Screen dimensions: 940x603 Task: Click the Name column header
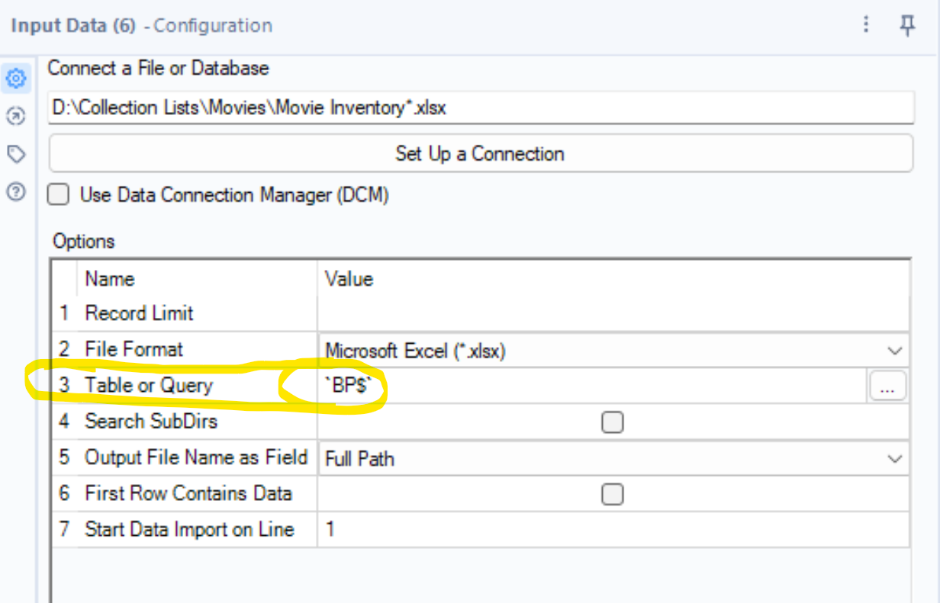coord(109,279)
